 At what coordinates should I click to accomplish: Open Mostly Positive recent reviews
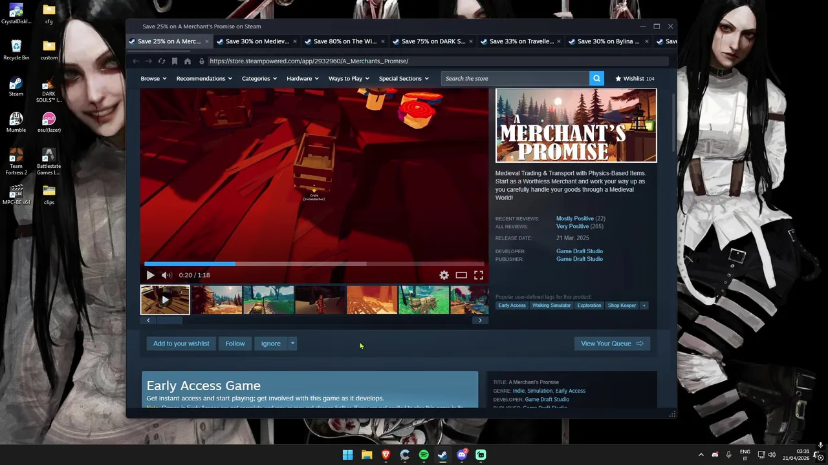pyautogui.click(x=574, y=218)
